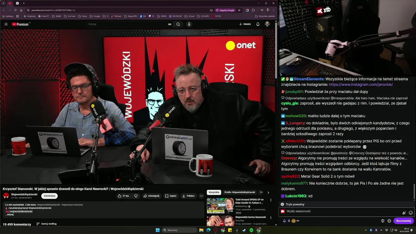Open the Chrome three-dot menu
The width and height of the screenshot is (416, 234).
click(273, 10)
